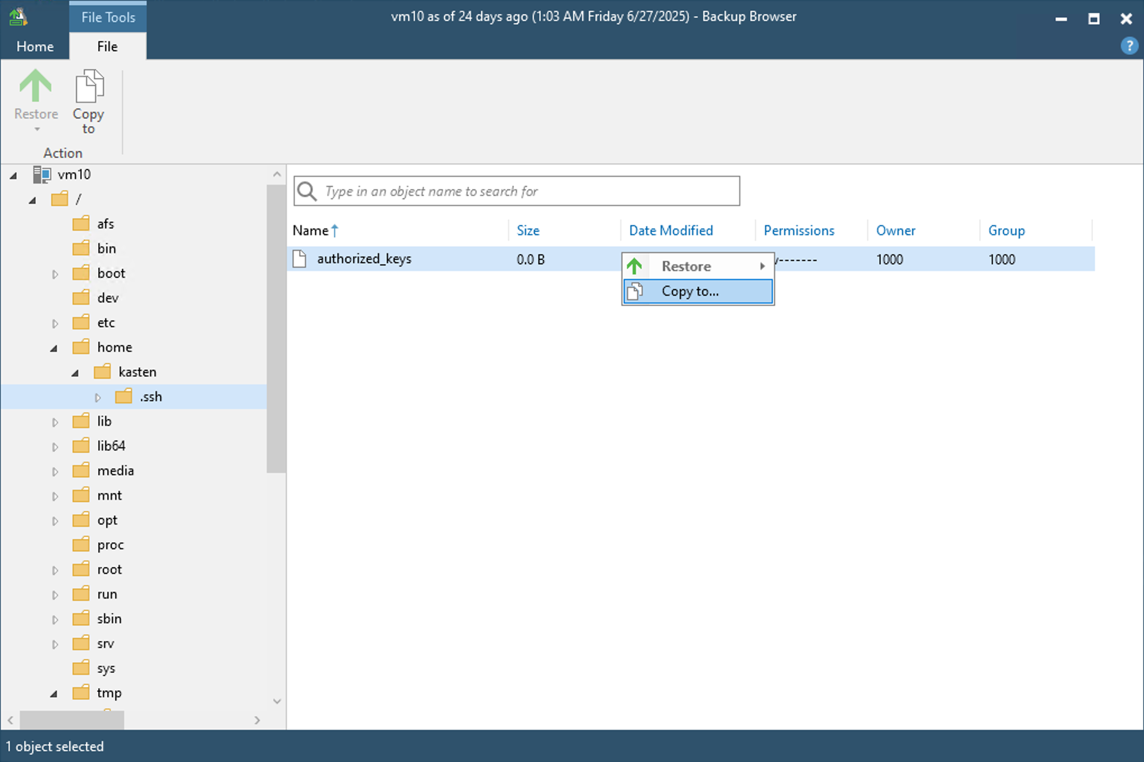This screenshot has height=762, width=1144.
Task: Click the green Restore arrow in context menu
Action: 635,265
